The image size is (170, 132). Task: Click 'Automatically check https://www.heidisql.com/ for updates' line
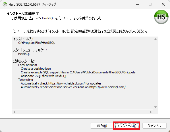pos(61,83)
